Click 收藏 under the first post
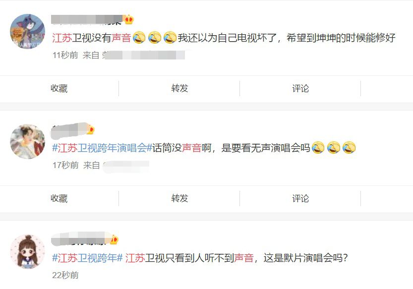Image resolution: width=413 pixels, height=289 pixels. (x=59, y=88)
